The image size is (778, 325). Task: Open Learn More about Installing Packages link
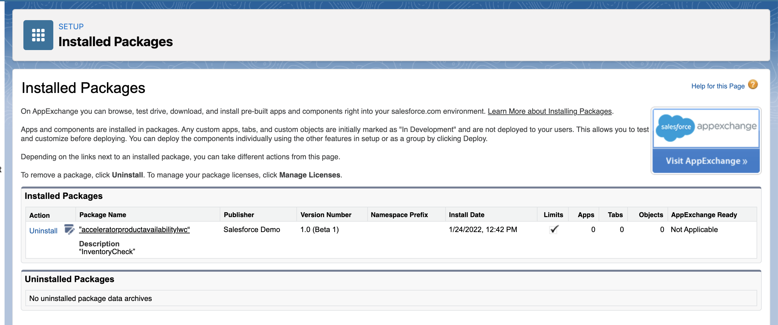(550, 111)
